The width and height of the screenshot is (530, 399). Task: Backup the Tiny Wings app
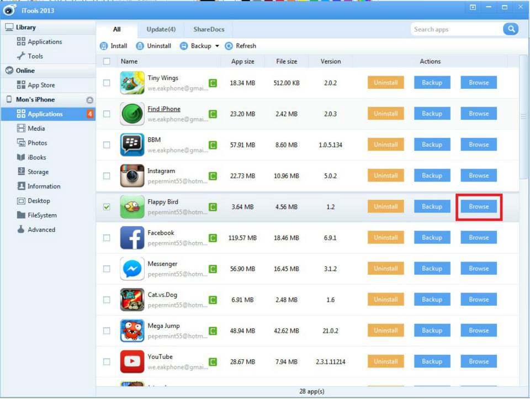coord(432,82)
